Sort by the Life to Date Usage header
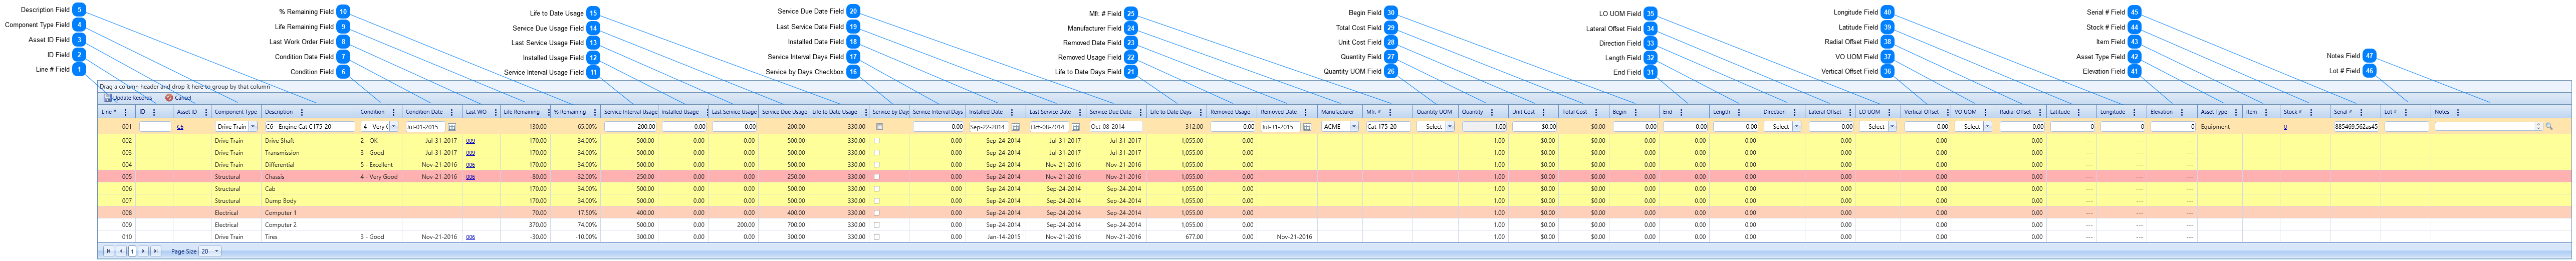The height and width of the screenshot is (261, 2576). [835, 112]
